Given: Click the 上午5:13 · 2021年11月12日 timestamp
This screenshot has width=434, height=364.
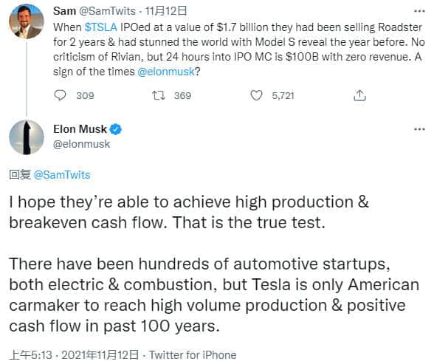Looking at the screenshot, I should point(74,355).
